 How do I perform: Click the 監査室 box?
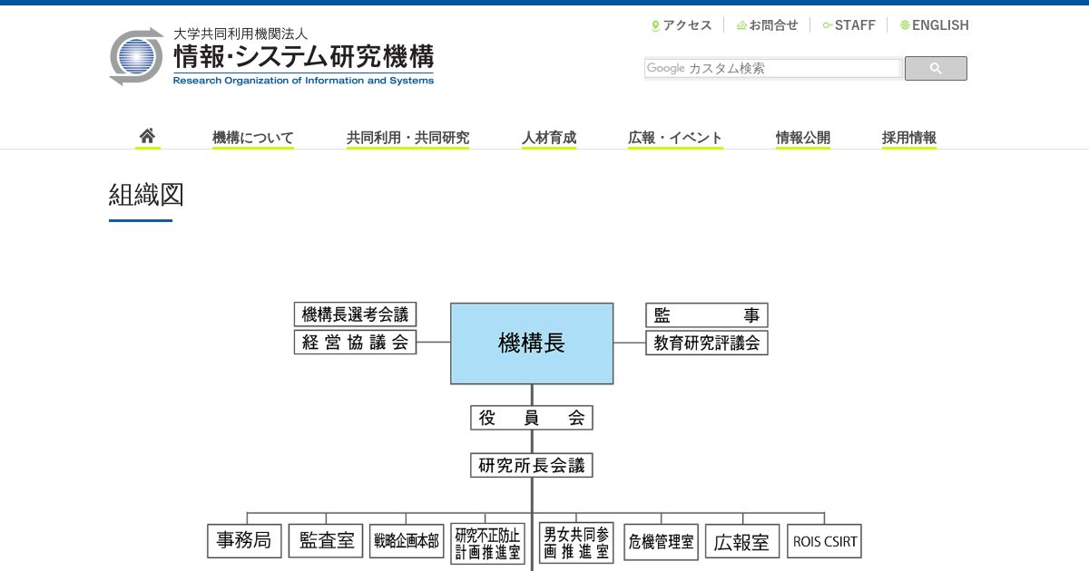[326, 541]
